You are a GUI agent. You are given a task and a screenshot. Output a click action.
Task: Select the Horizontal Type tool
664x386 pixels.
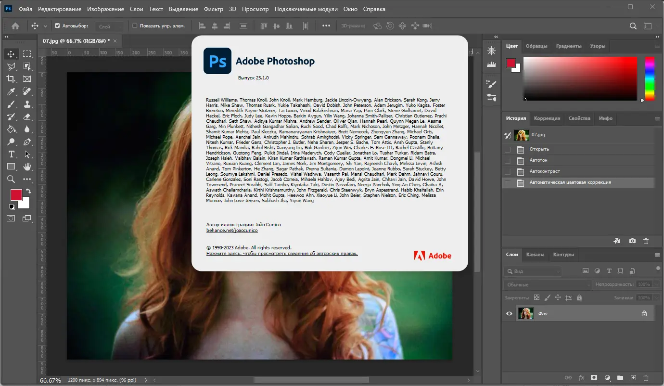point(11,154)
